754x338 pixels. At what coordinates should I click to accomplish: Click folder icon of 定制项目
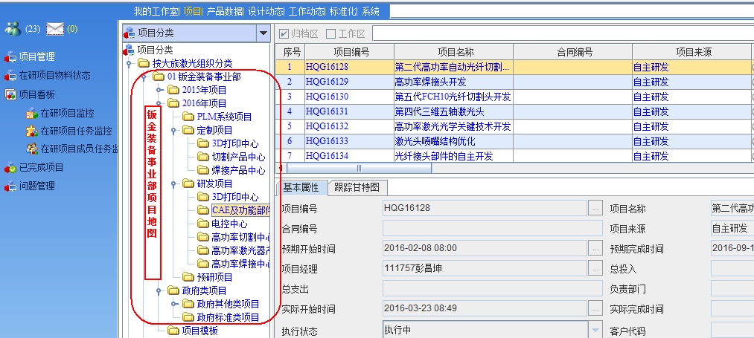pyautogui.click(x=188, y=130)
